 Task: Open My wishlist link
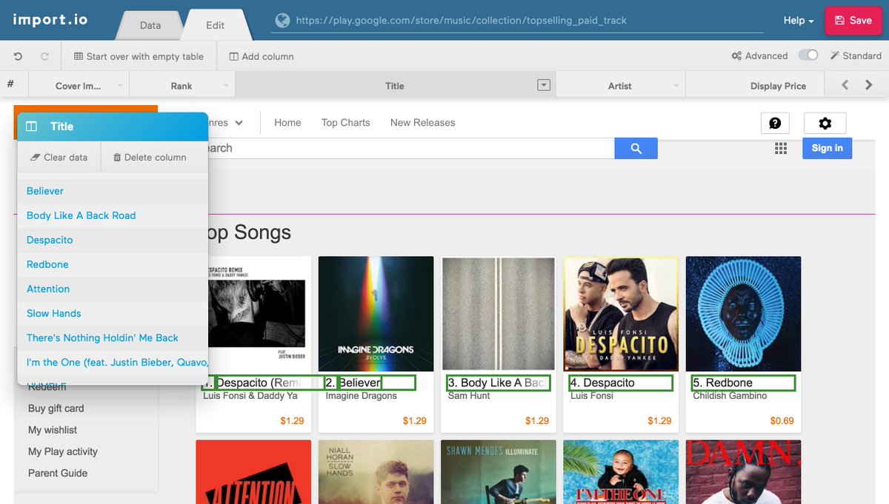(x=53, y=430)
